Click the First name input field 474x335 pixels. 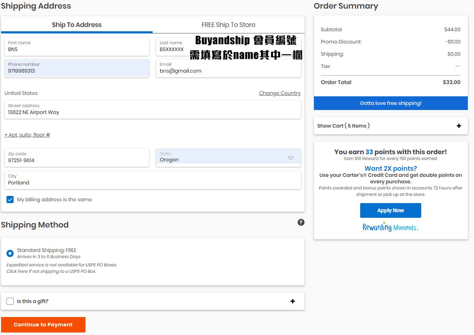[x=76, y=47]
